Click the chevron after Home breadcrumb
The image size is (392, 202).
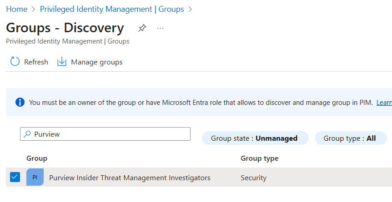tap(34, 9)
